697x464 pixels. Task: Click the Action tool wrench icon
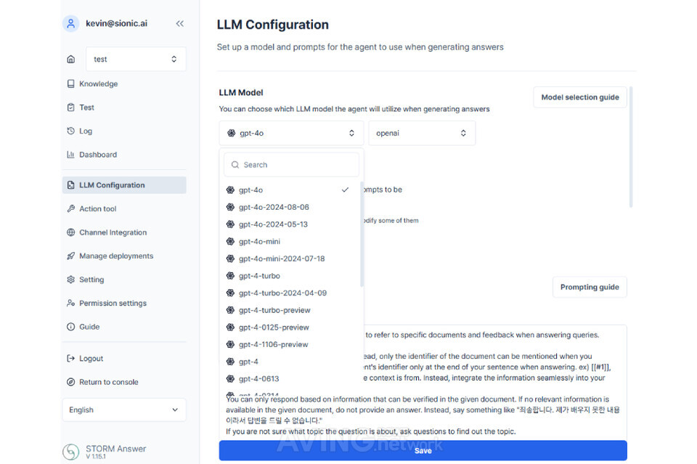70,209
